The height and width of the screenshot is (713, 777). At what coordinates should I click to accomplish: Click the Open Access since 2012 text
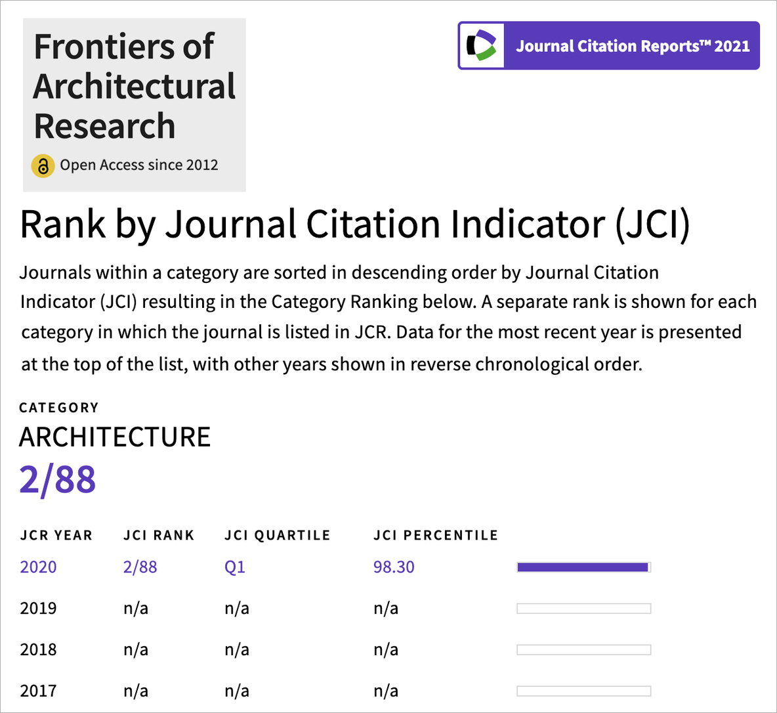coord(139,165)
